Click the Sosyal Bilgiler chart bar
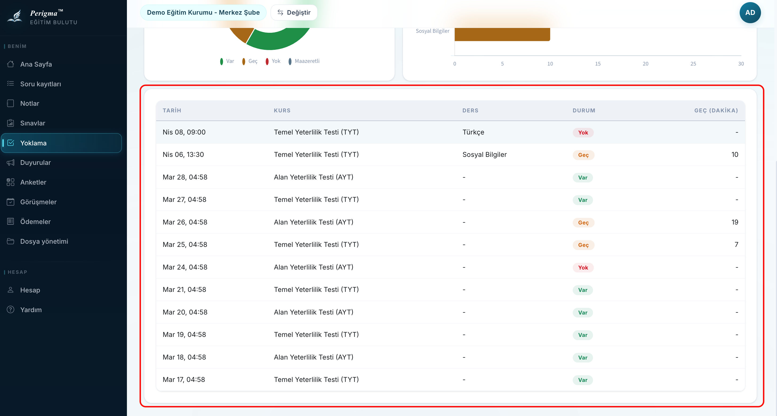This screenshot has height=416, width=777. tap(502, 34)
